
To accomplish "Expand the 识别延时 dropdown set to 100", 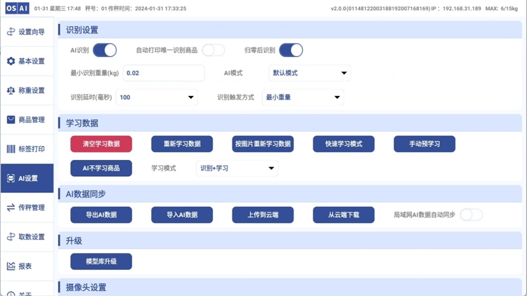I will [x=157, y=97].
